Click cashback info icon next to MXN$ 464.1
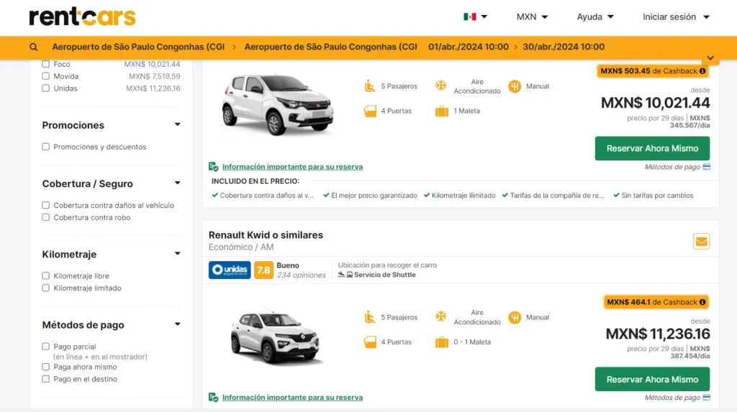Viewport: 737px width, 412px height. (x=702, y=302)
